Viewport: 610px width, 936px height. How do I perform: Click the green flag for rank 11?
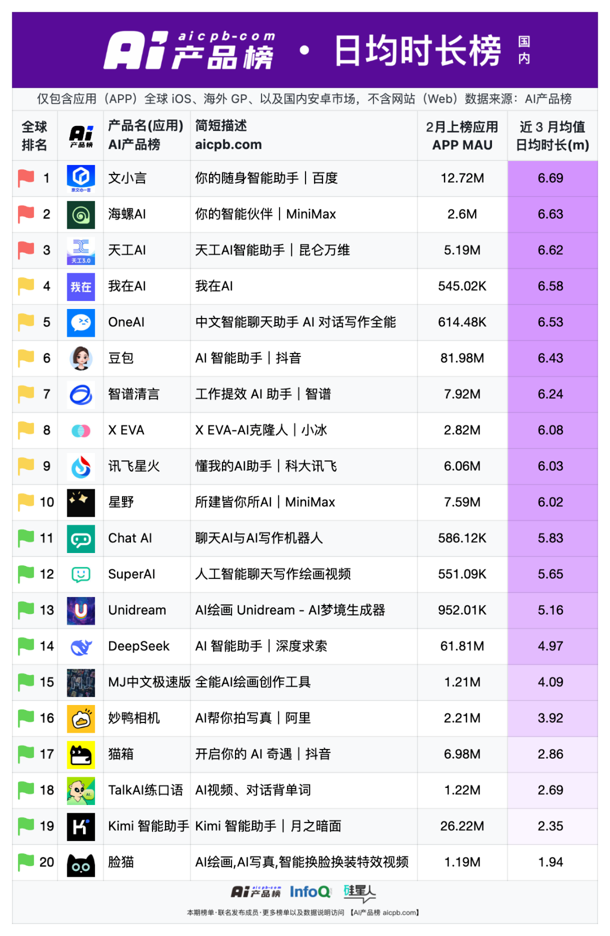click(26, 538)
